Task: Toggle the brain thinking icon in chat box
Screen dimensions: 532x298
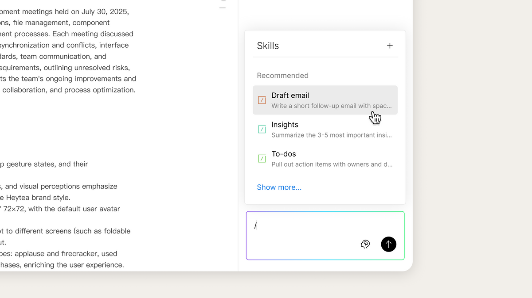Action: (x=365, y=244)
